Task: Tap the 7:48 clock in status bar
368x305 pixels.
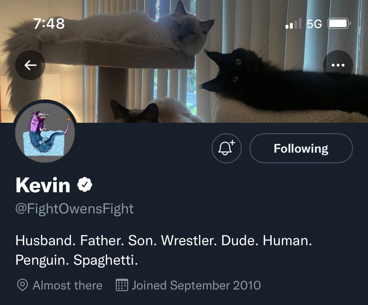Action: [x=49, y=24]
